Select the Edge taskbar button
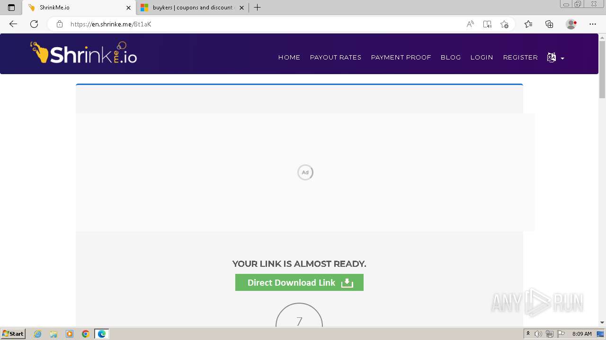Screen dimensions: 606x340 pos(102,334)
